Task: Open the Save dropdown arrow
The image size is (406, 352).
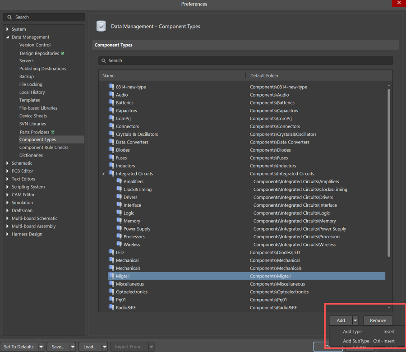Action: tap(73, 347)
